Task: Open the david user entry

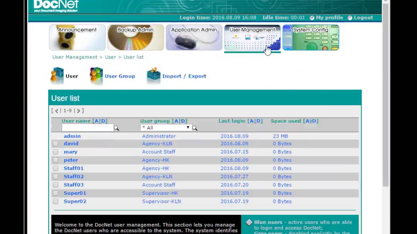Action: pos(71,144)
